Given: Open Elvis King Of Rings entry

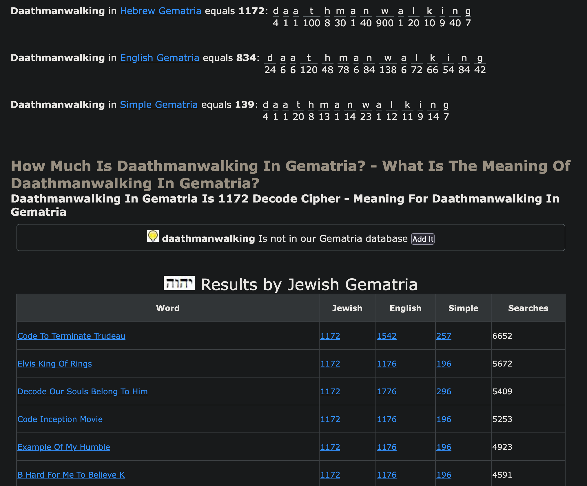Looking at the screenshot, I should coord(54,364).
